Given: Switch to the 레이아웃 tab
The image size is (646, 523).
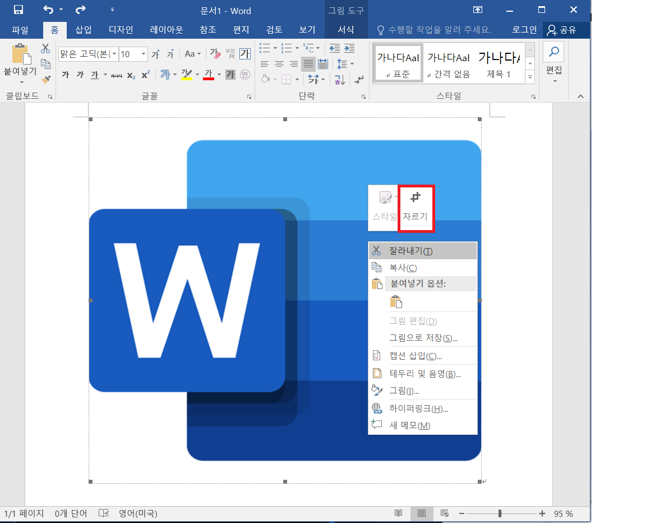Looking at the screenshot, I should coord(167,30).
